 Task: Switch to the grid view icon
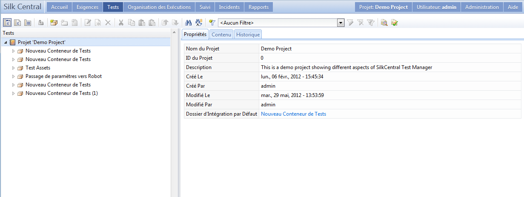pos(28,23)
